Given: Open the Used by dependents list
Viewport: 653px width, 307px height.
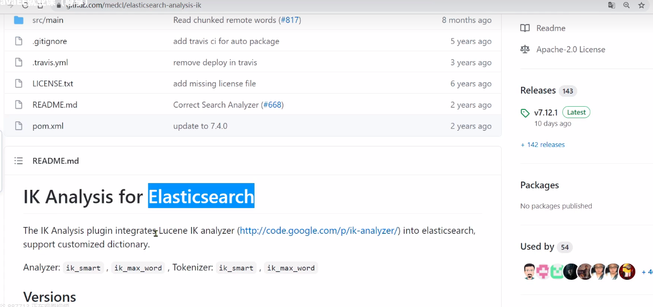Looking at the screenshot, I should pos(537,247).
